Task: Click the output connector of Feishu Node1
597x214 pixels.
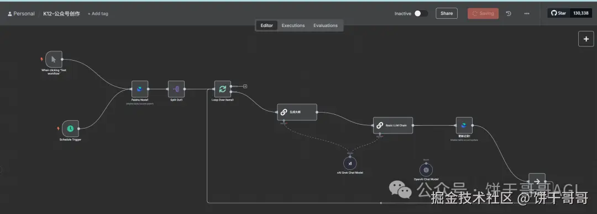Action: click(149, 89)
